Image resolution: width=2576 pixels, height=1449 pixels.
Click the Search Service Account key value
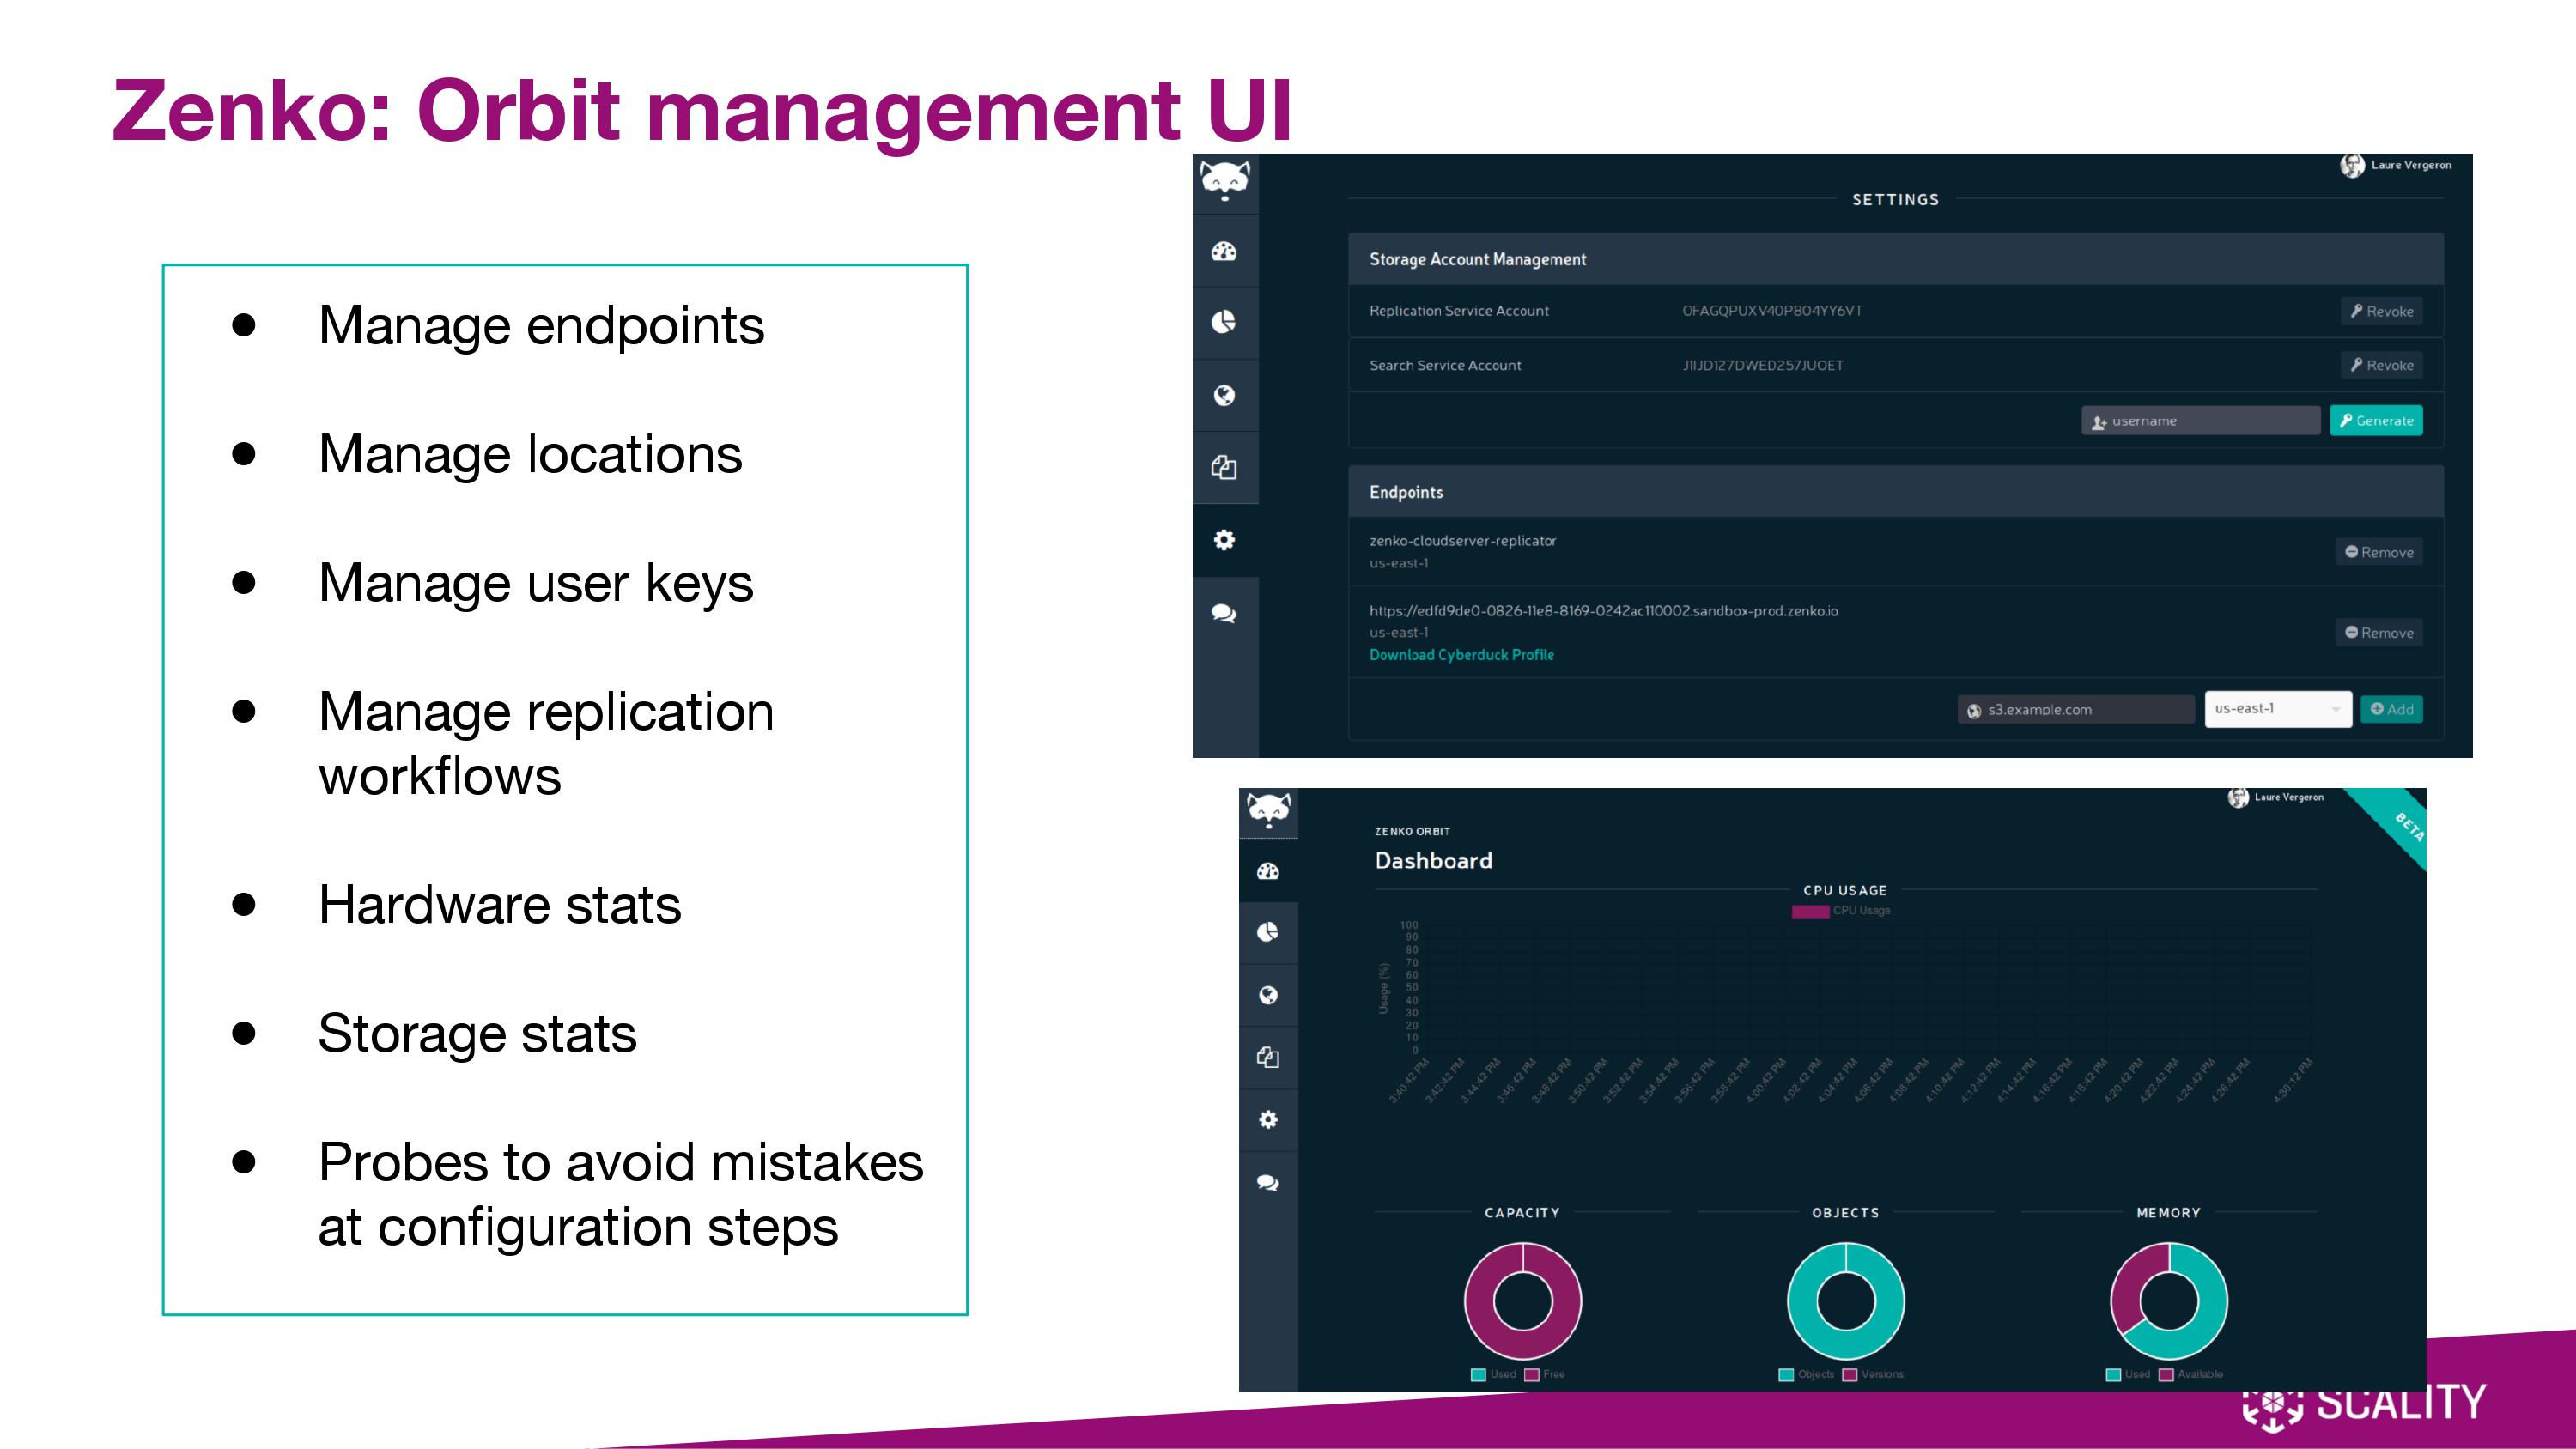pyautogui.click(x=1763, y=366)
